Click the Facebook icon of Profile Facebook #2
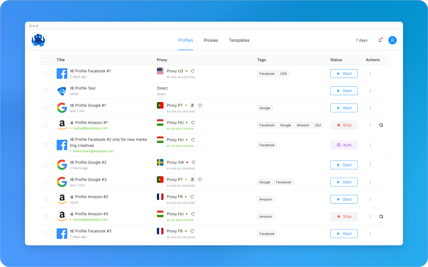Image resolution: width=428 pixels, height=267 pixels. click(x=62, y=145)
